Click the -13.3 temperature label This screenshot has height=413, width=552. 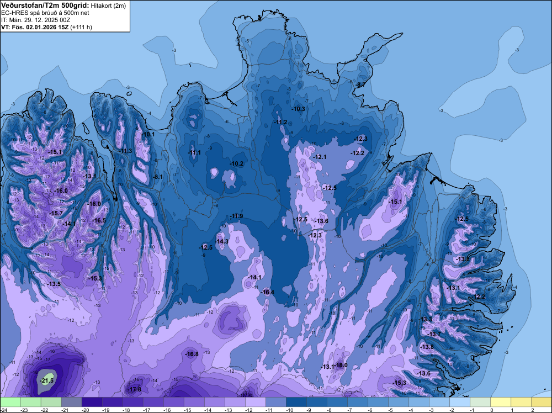point(426,319)
